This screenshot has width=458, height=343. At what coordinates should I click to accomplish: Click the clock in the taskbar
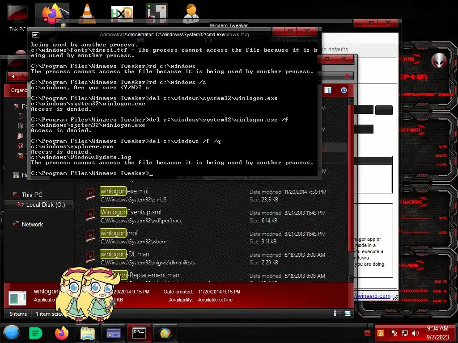coord(437,333)
